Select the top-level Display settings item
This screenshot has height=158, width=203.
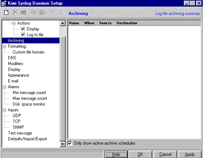pos(14,69)
